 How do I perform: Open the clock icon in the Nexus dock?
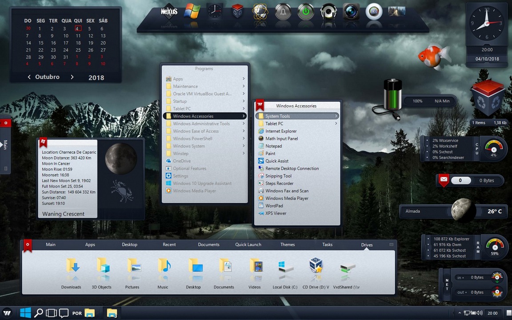[215, 12]
